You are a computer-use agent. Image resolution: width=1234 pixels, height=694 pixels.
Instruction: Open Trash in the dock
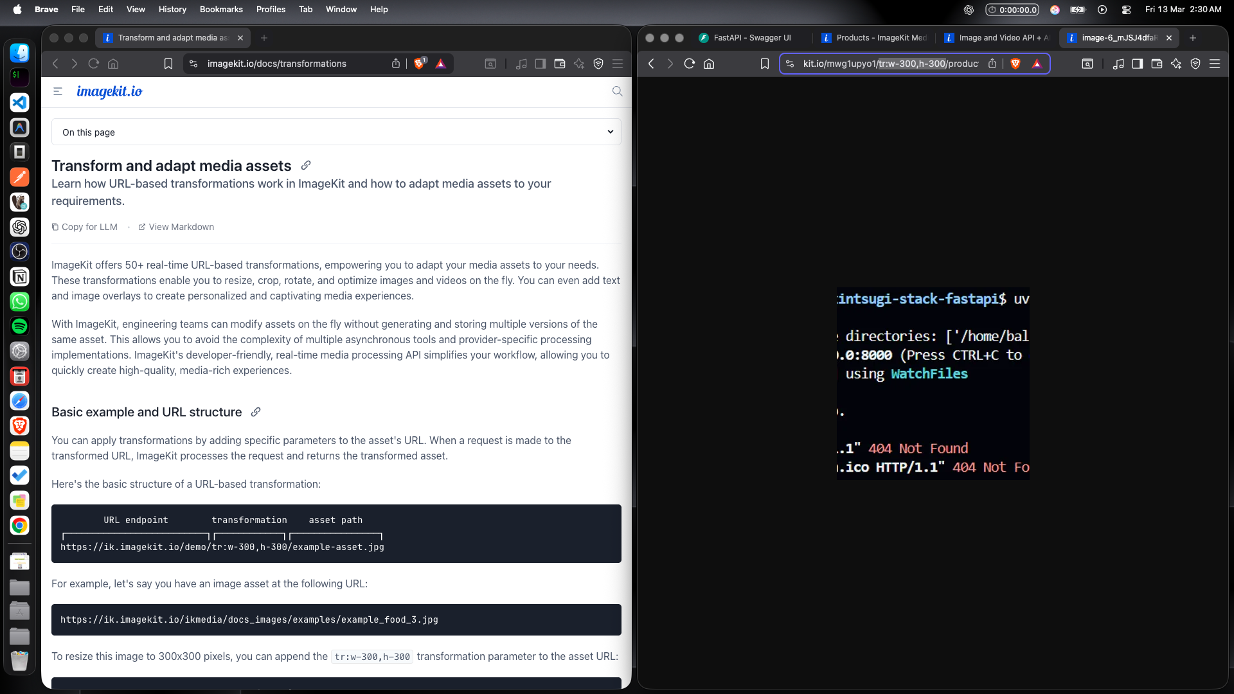point(19,661)
